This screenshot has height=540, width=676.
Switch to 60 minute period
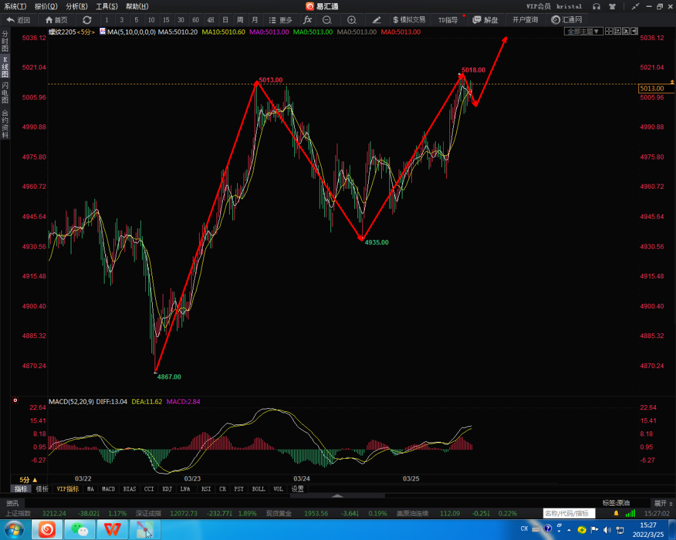(x=195, y=20)
